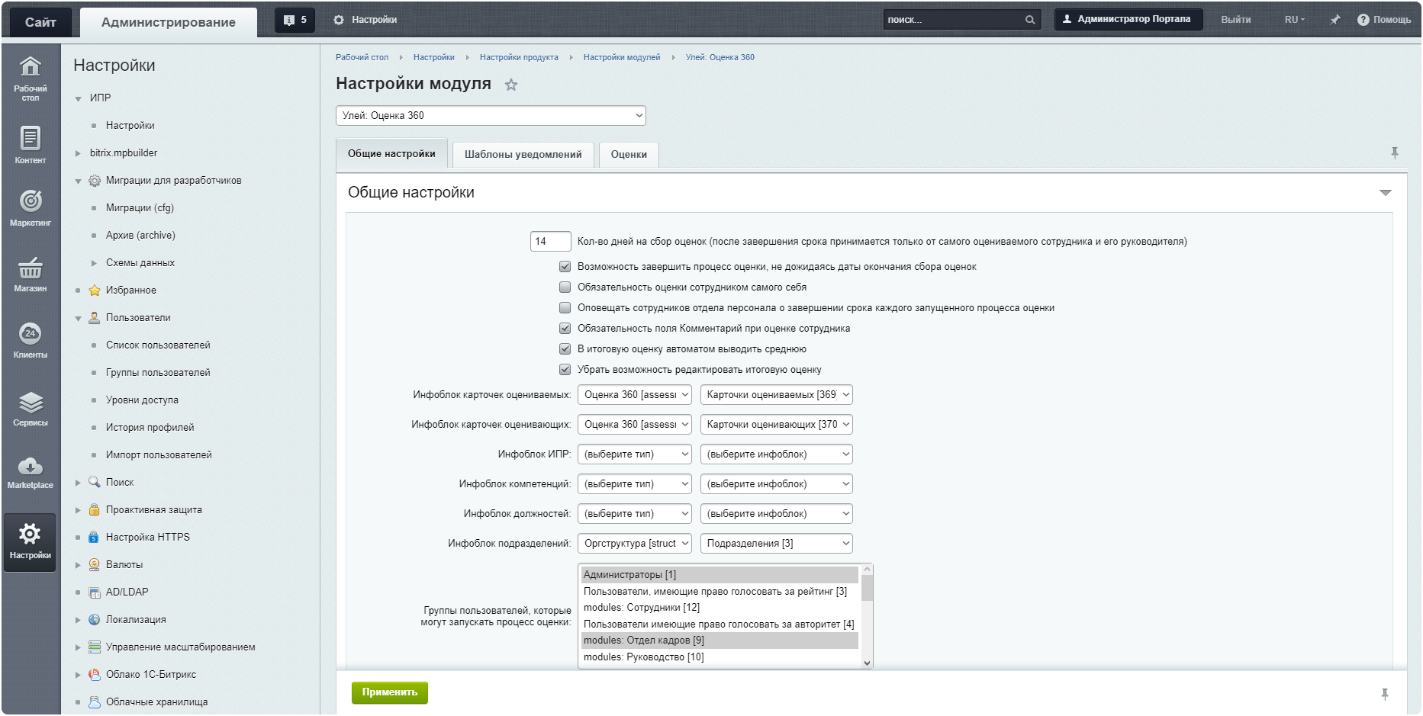Screen dimensions: 1423x716
Task: Open the Настройки sidebar gear icon
Action: pos(30,542)
